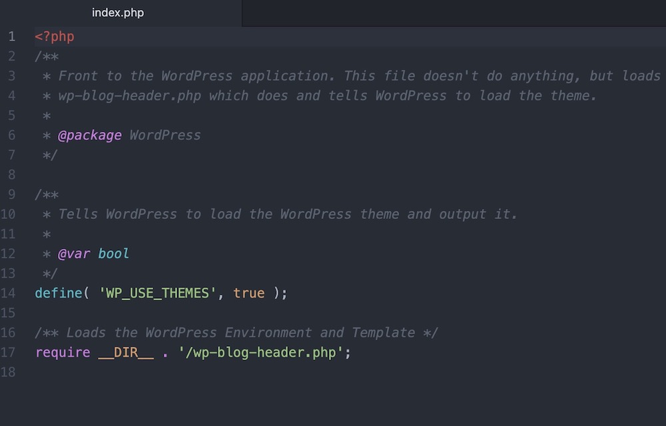Click the '/wp-blog-header.php' string
This screenshot has width=666, height=426.
point(261,353)
